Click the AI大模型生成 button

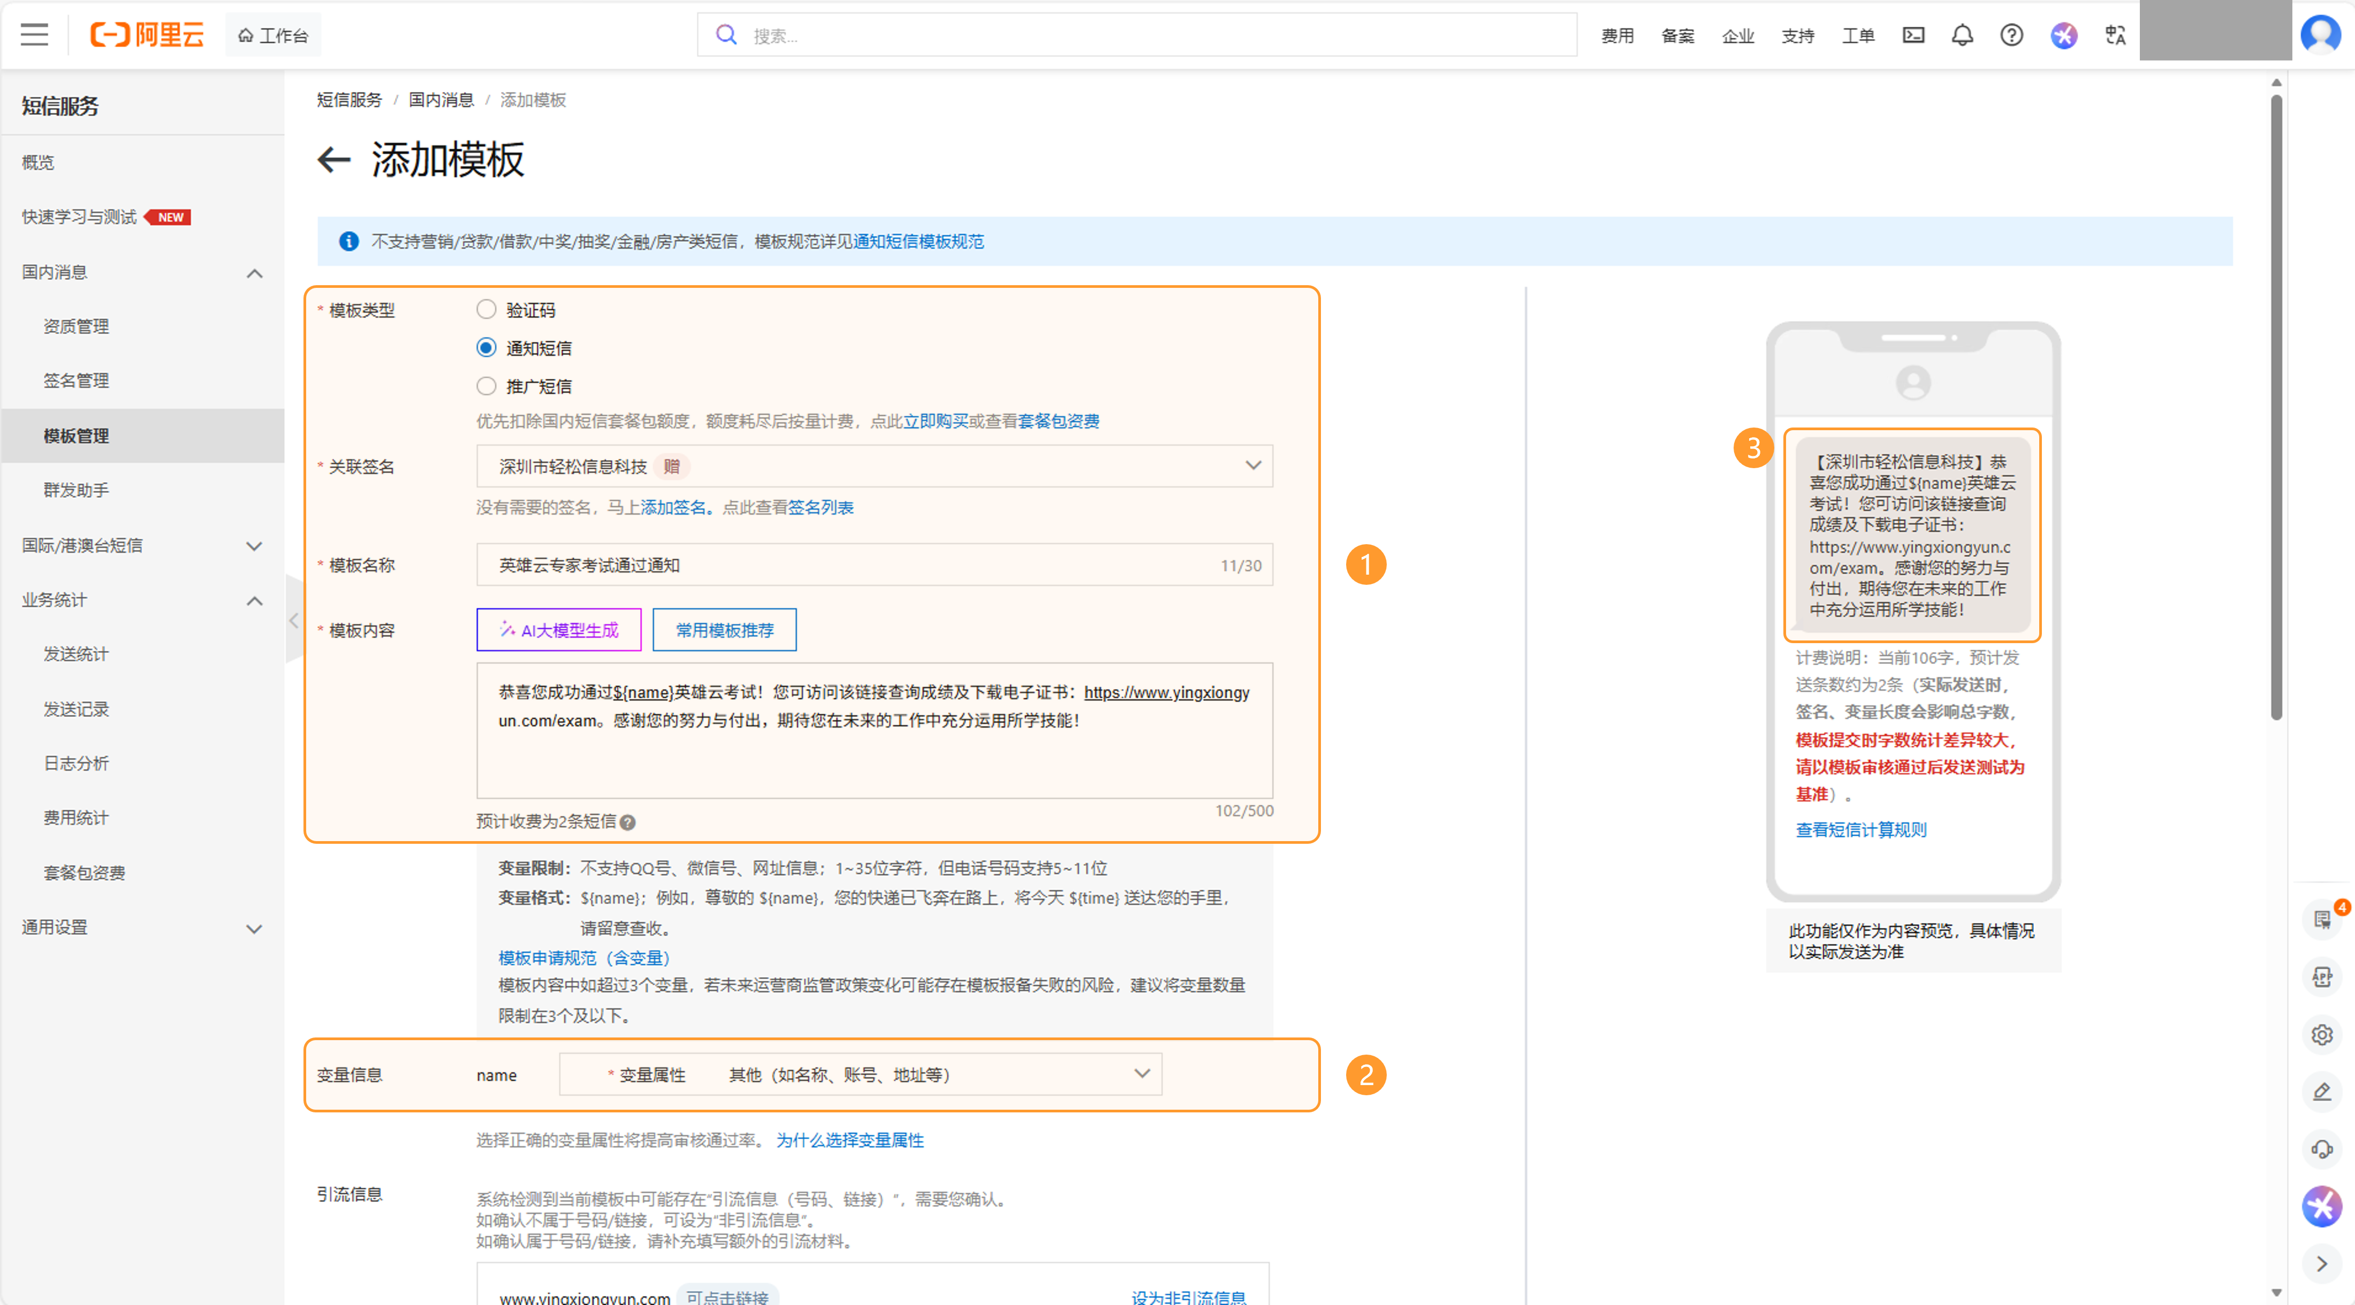(x=559, y=630)
